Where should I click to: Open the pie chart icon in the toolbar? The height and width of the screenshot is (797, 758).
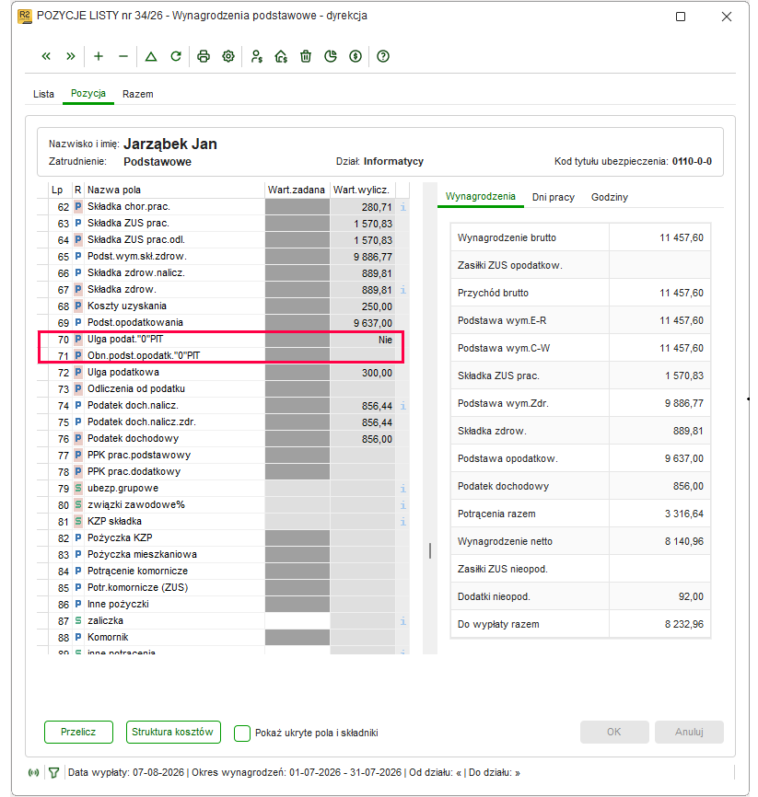pyautogui.click(x=331, y=56)
